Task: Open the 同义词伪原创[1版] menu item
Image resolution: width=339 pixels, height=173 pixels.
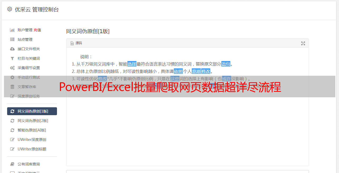Action: pyautogui.click(x=32, y=111)
